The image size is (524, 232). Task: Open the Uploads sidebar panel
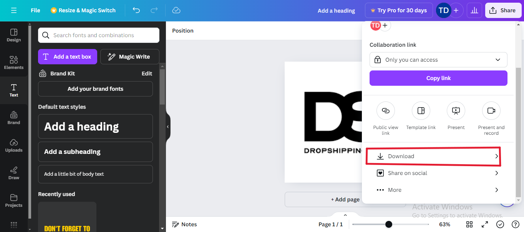(14, 145)
